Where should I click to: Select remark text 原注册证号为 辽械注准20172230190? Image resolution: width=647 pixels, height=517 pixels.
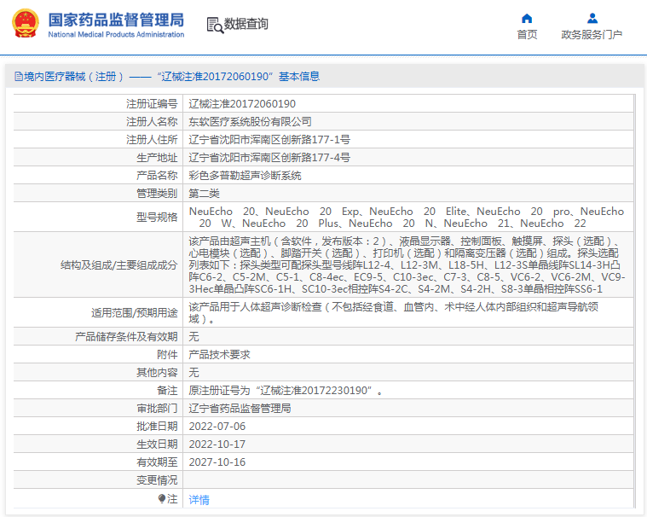[285, 391]
